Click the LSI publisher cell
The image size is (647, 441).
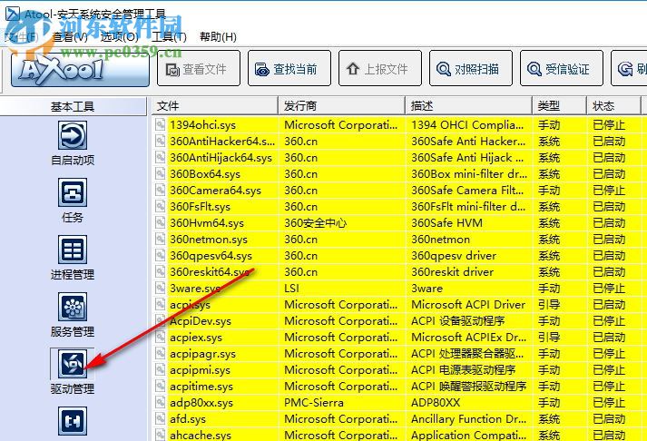291,289
